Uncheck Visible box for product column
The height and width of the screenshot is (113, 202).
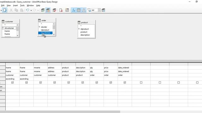69,83
